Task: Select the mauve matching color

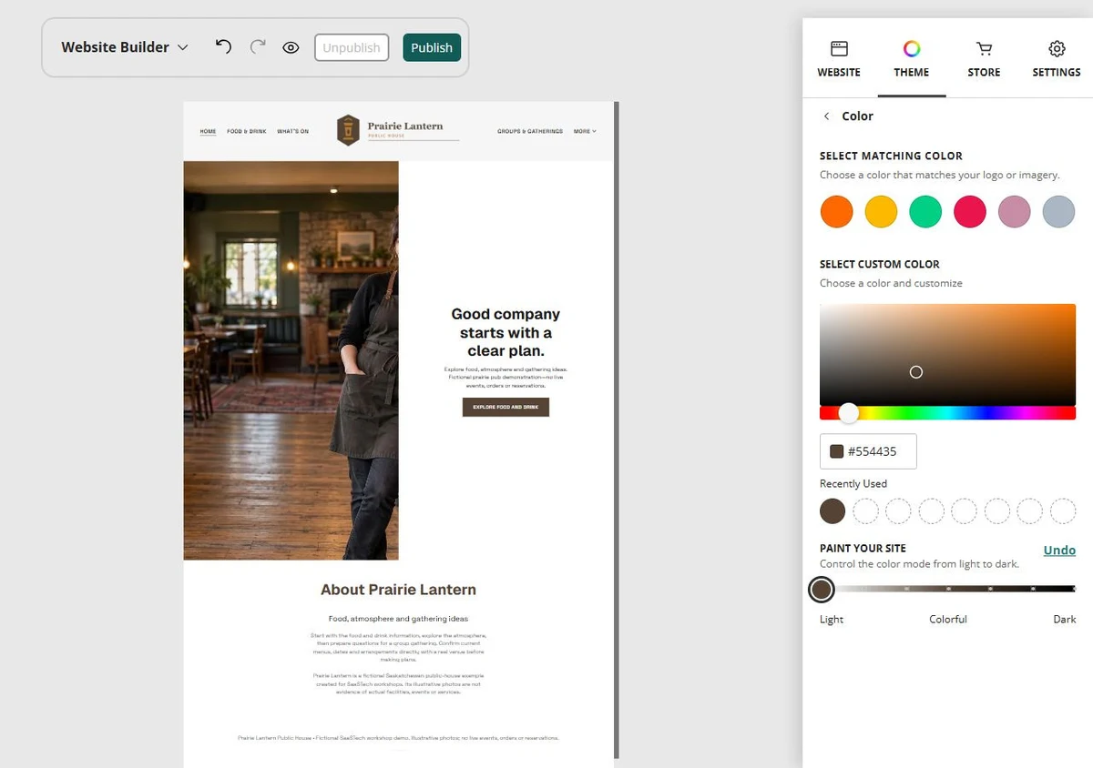Action: (1015, 212)
